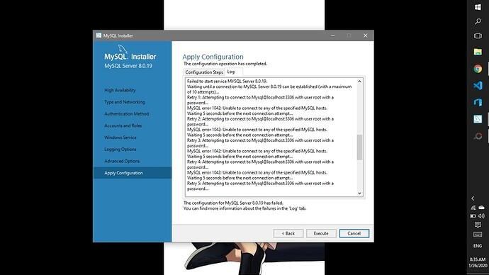Click the log's vertical scrollbar thumb
Screen dimensions: 489x275
pyautogui.click(x=359, y=147)
